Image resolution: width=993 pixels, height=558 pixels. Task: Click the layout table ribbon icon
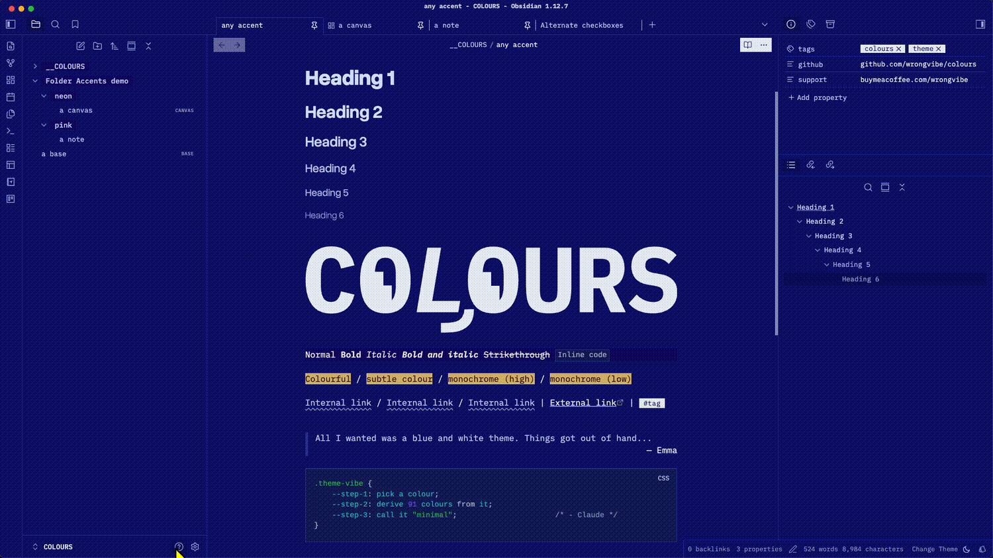(x=11, y=165)
